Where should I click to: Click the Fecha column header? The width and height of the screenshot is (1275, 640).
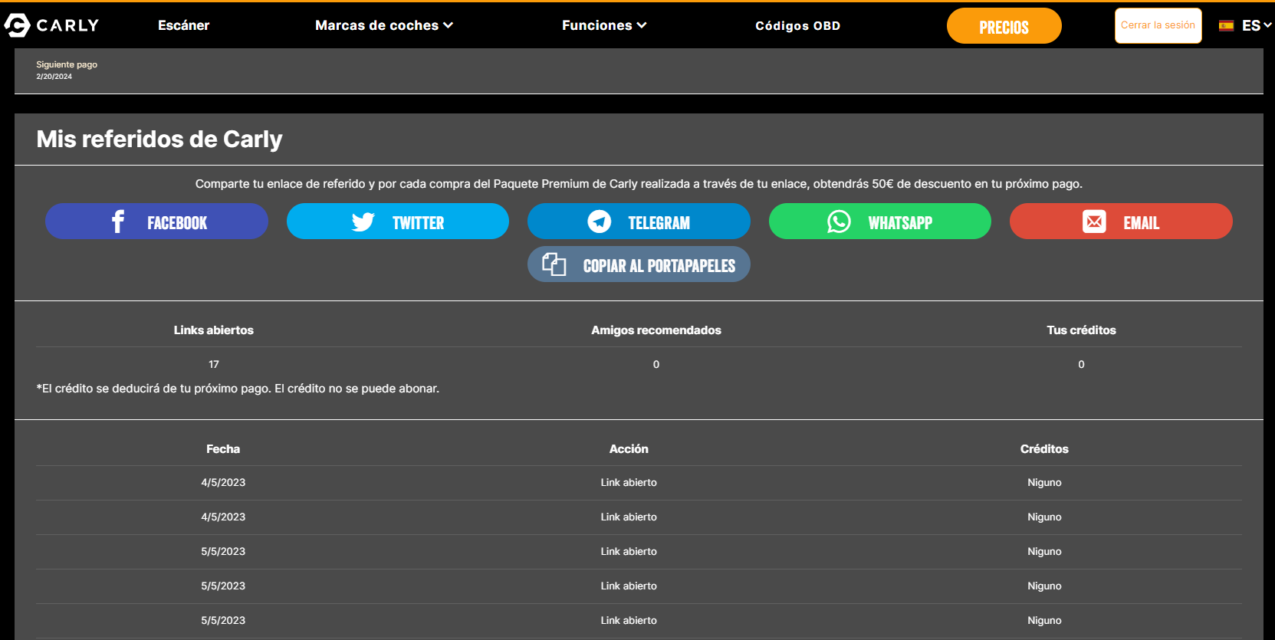pos(223,449)
